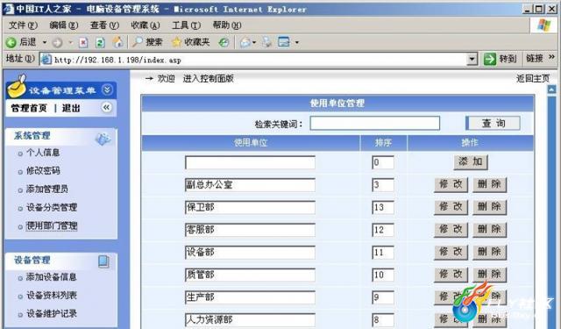Screen dimensions: 561x329
Task: Click the IE page icon in address bar
Action: (x=46, y=60)
